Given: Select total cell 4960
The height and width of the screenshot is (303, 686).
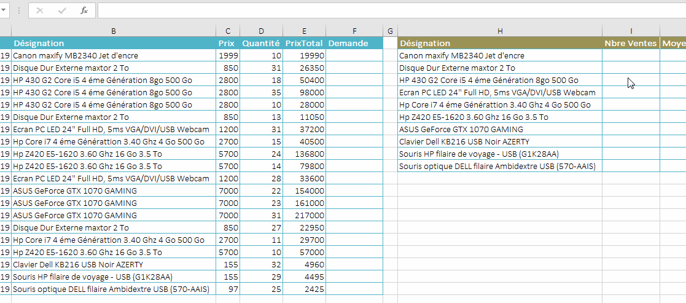Looking at the screenshot, I should click(x=304, y=264).
